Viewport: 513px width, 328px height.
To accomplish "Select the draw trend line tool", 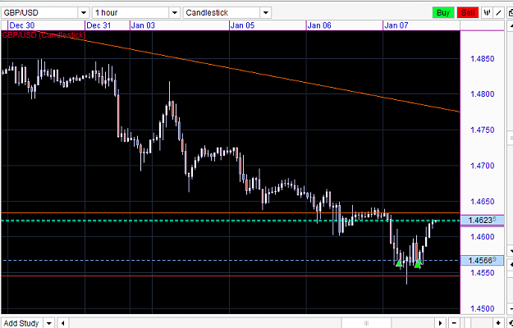I will click(498, 13).
